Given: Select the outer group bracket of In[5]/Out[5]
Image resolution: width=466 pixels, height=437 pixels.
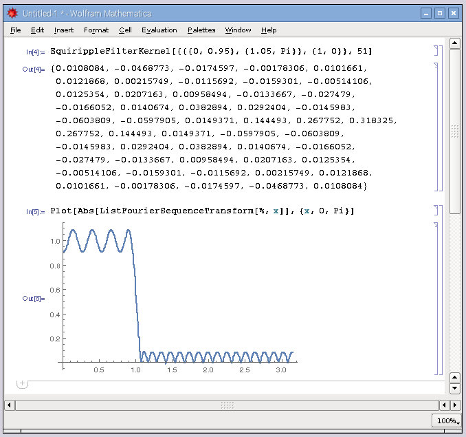Looking at the screenshot, I should pos(441,290).
